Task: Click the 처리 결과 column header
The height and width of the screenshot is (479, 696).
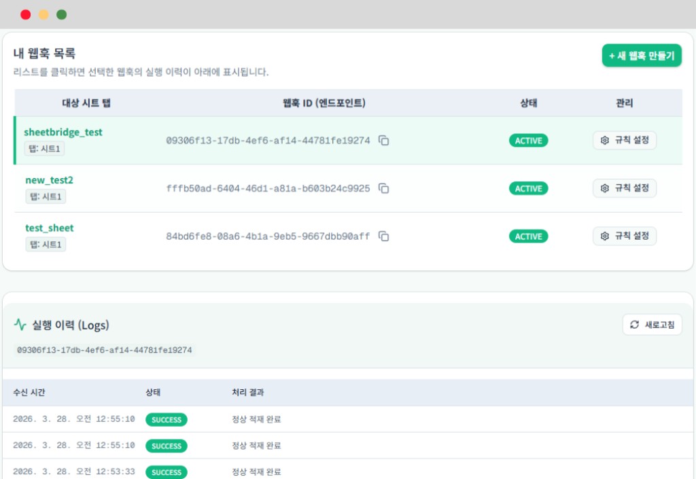Action: pos(247,392)
